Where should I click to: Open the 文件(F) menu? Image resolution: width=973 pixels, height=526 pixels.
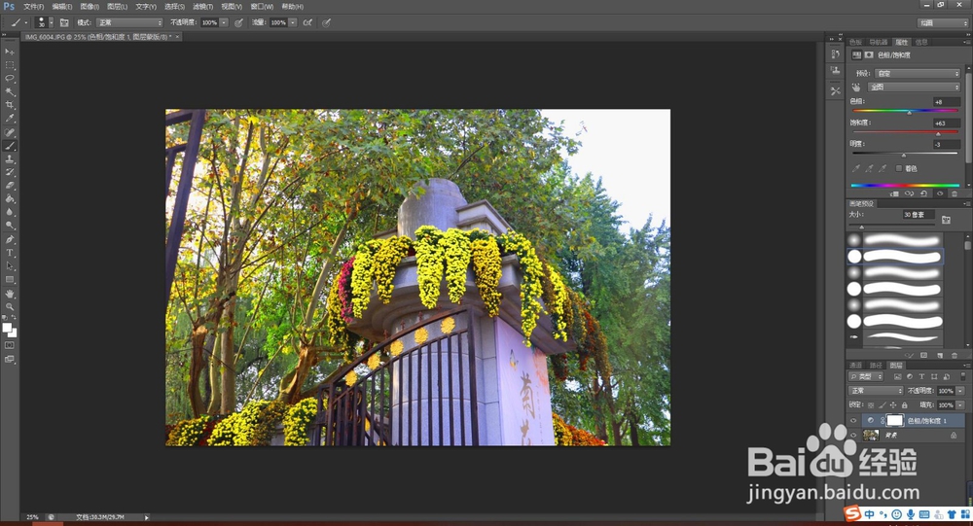[x=33, y=6]
